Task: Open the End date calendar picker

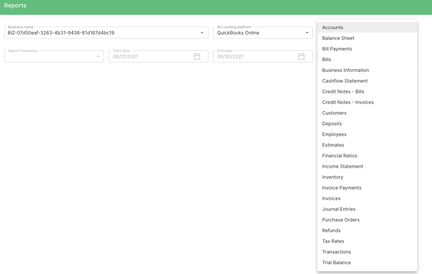Action: (x=301, y=56)
